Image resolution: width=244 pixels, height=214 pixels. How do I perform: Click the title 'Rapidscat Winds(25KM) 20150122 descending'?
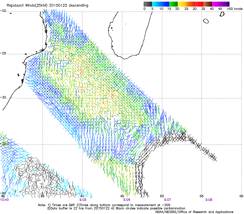[x=47, y=6]
